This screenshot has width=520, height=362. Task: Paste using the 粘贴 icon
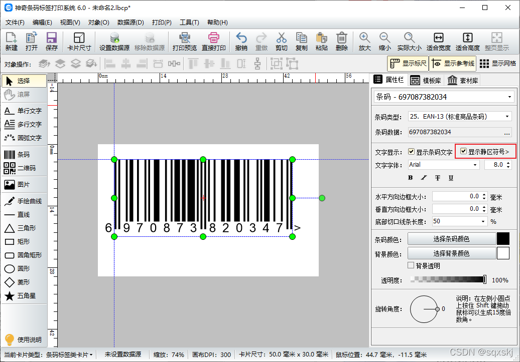(x=321, y=42)
